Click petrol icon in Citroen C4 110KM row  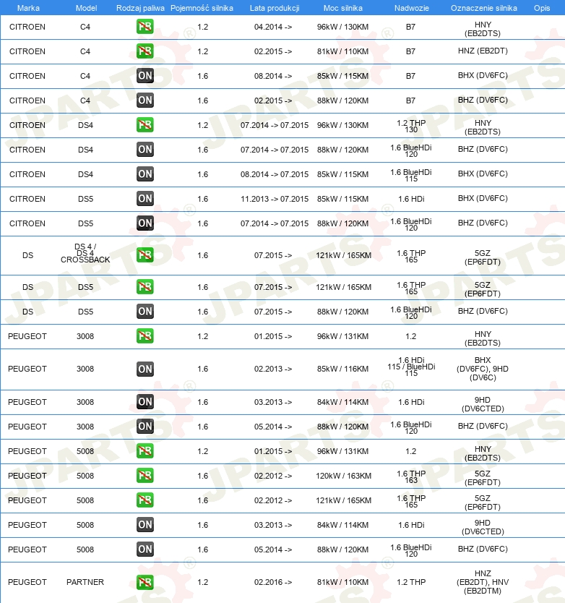click(145, 51)
